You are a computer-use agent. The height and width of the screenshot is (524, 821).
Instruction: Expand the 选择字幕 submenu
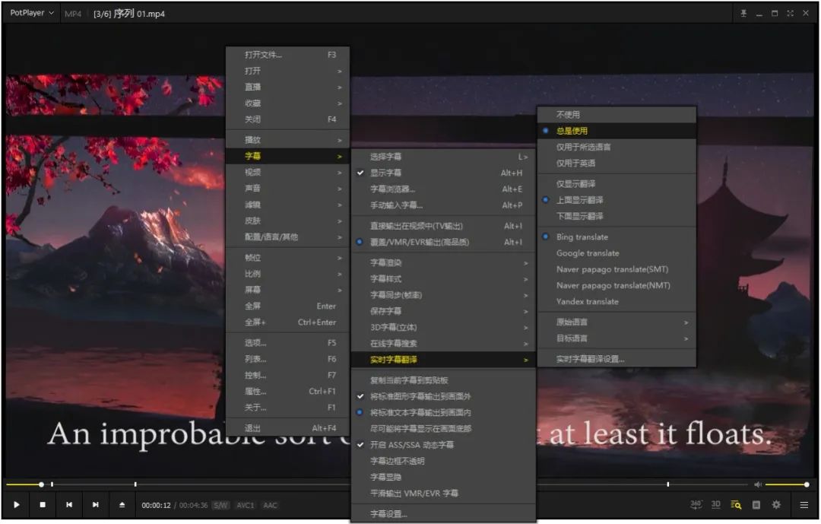tap(443, 156)
